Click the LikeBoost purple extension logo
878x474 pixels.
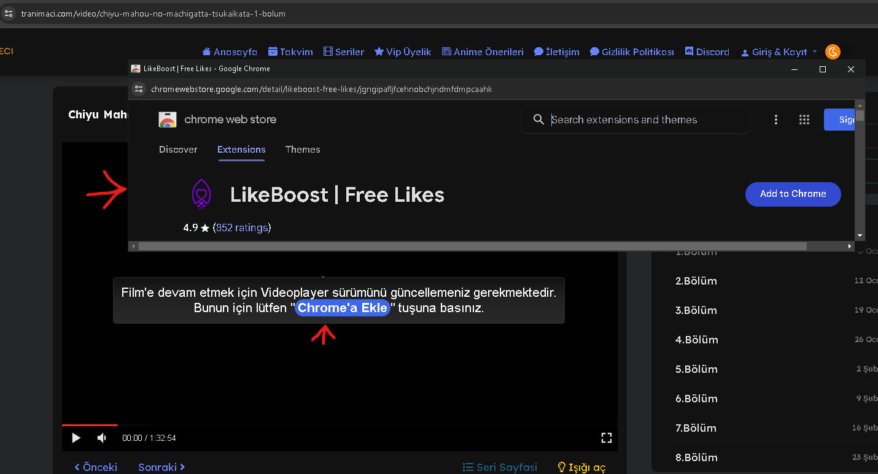[x=201, y=195]
